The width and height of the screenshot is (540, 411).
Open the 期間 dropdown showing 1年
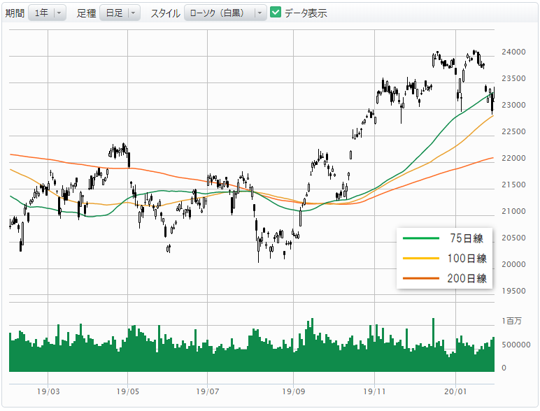pos(47,13)
